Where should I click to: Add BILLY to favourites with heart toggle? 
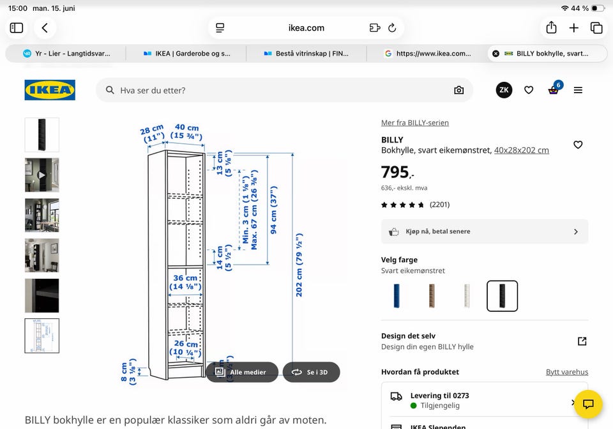pos(578,145)
